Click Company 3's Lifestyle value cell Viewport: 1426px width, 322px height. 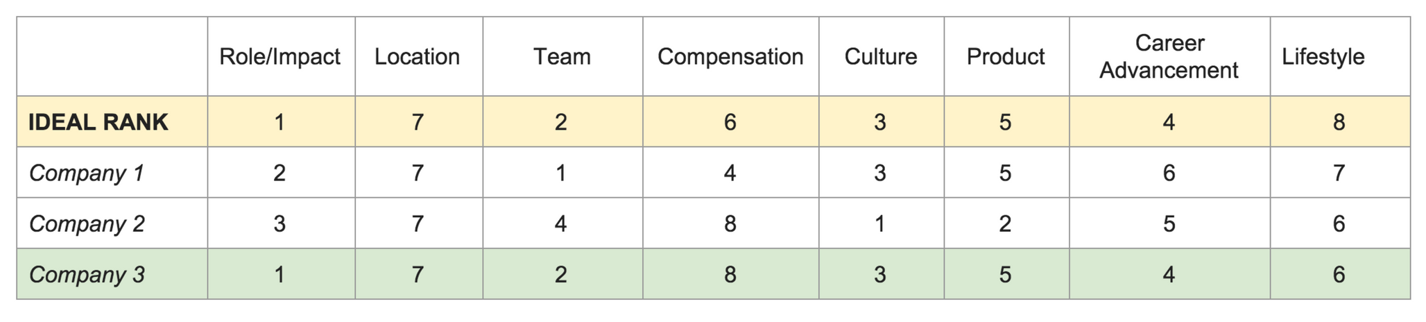point(1339,275)
